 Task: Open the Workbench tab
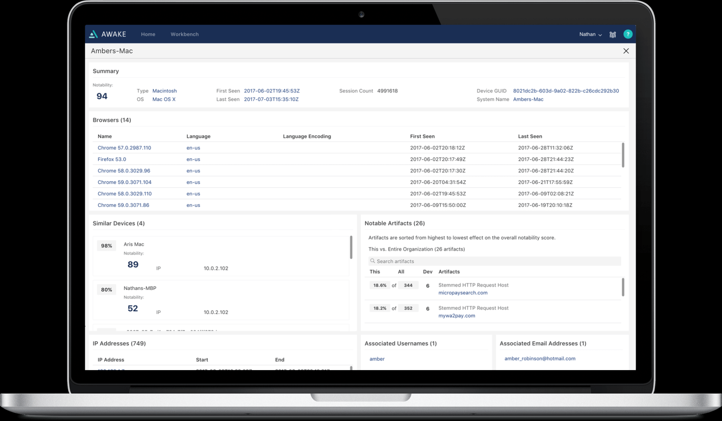point(185,34)
